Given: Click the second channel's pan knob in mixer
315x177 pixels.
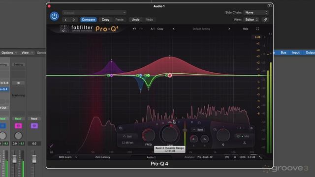Looking at the screenshot, I should [18, 136].
